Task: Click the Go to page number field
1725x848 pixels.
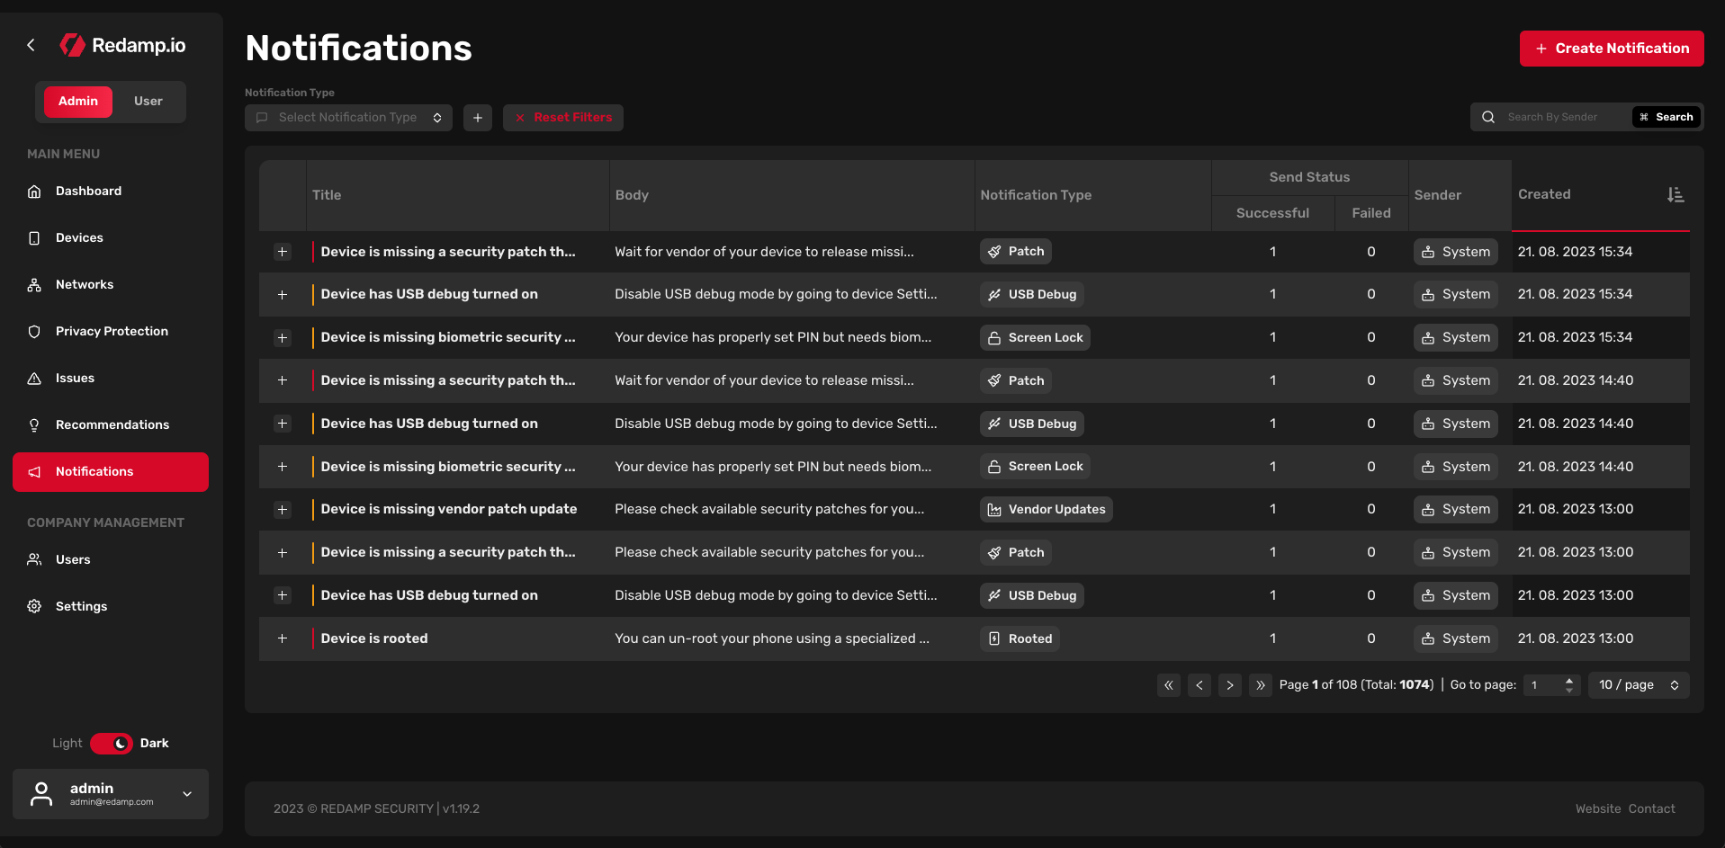Action: [x=1542, y=685]
